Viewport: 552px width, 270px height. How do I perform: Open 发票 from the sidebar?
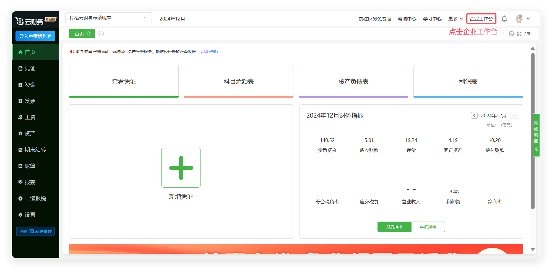click(x=30, y=101)
